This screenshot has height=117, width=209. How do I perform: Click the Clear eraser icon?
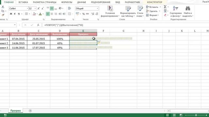[x=165, y=15]
